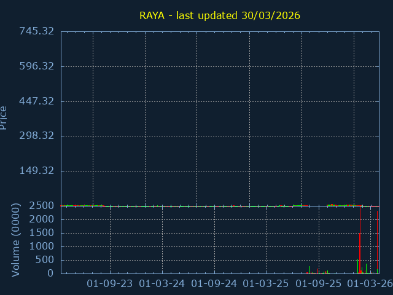Click the 01-03-26 date label
The height and width of the screenshot is (295, 393).
point(370,284)
